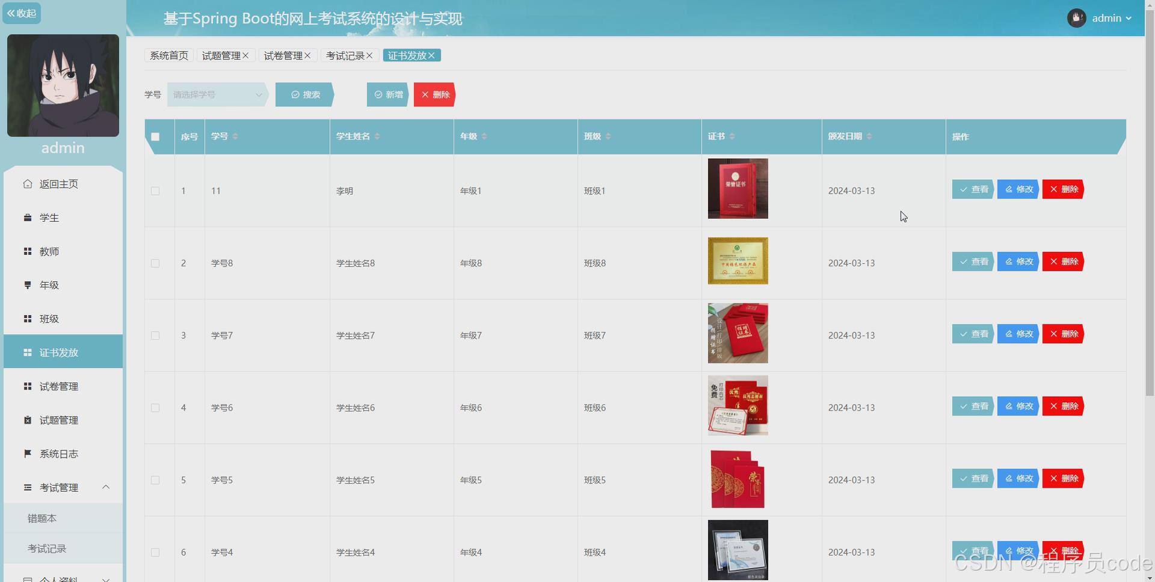Close the 证书发放 tab

point(431,55)
